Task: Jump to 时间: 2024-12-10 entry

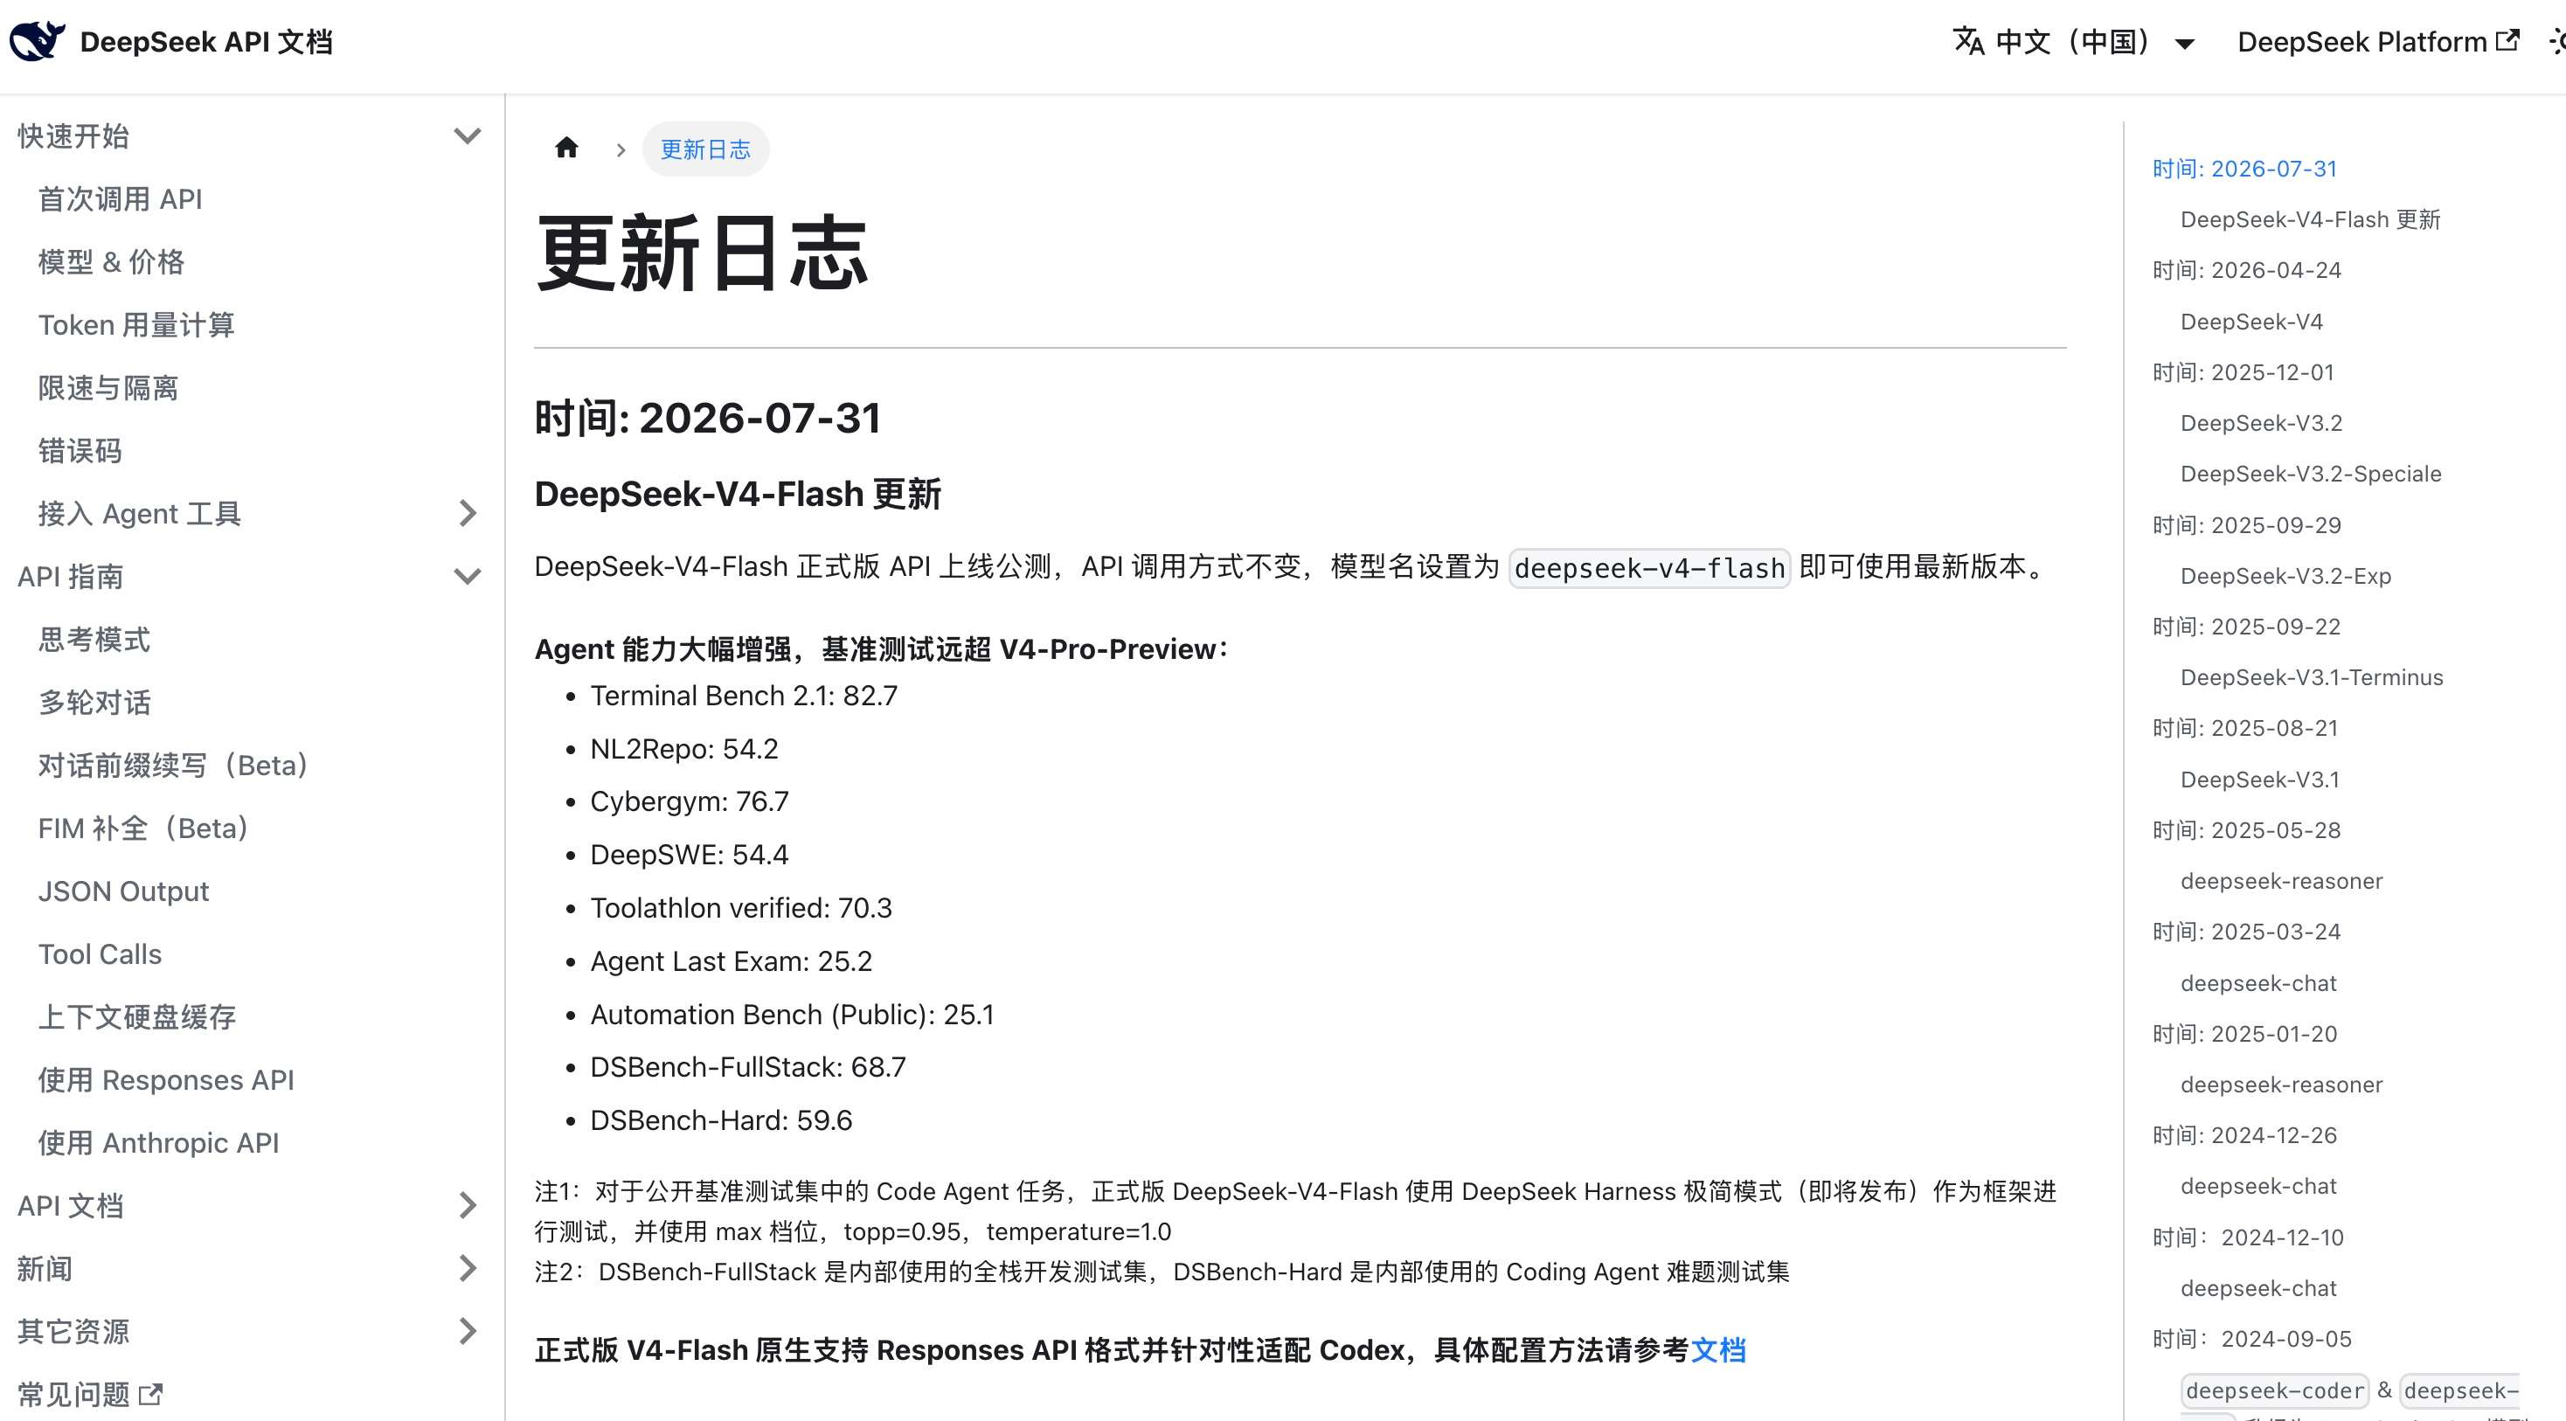Action: pyautogui.click(x=2248, y=1237)
